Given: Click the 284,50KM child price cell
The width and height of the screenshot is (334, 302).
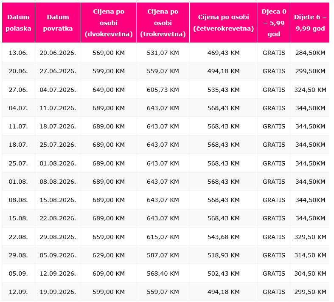Looking at the screenshot, I should point(310,53).
